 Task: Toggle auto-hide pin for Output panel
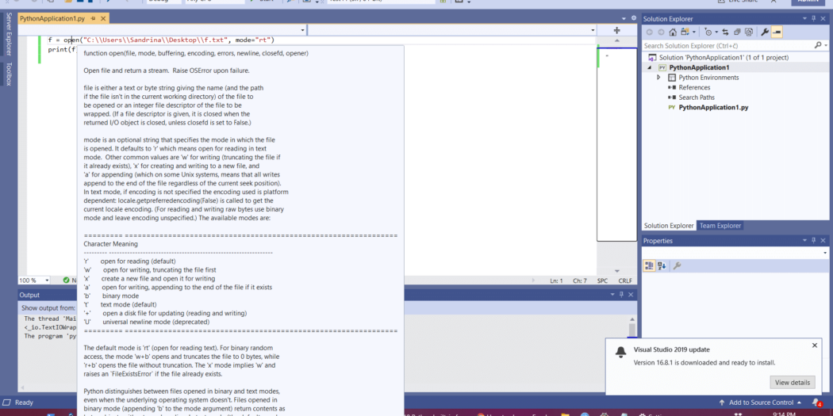tap(621, 295)
